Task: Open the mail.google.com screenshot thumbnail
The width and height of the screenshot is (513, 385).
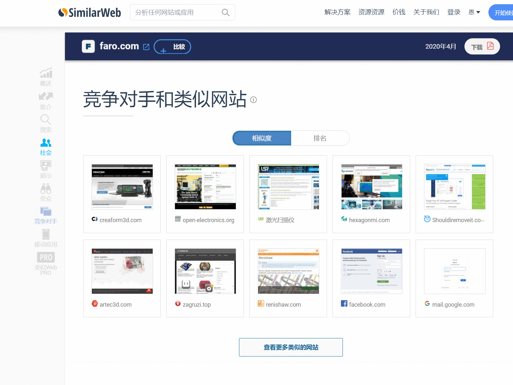Action: pos(455,271)
